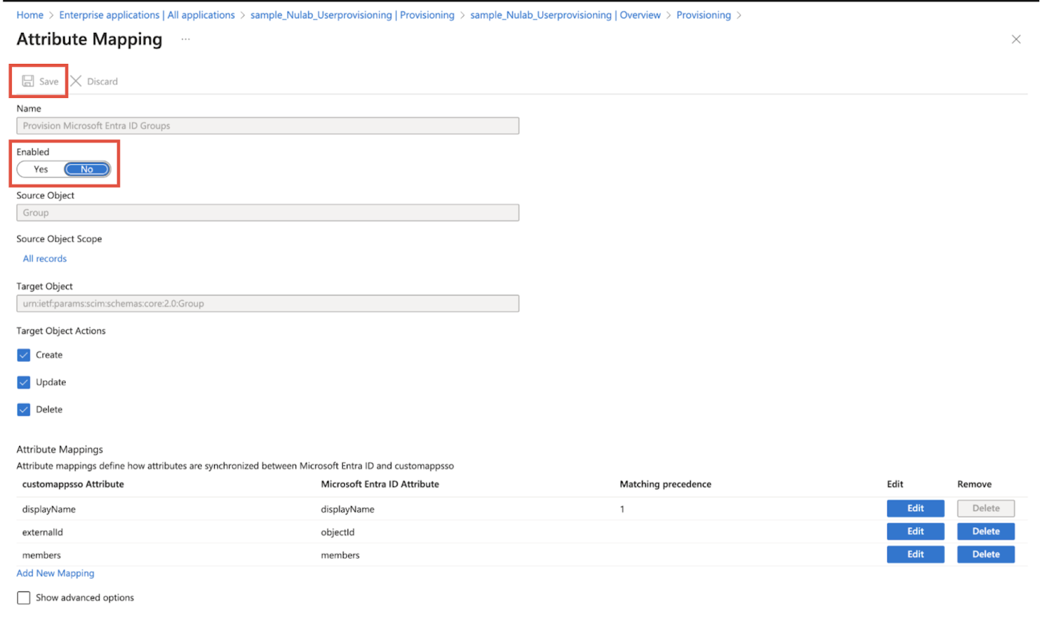Click the objectId attribute cell
The width and height of the screenshot is (1053, 627).
338,532
